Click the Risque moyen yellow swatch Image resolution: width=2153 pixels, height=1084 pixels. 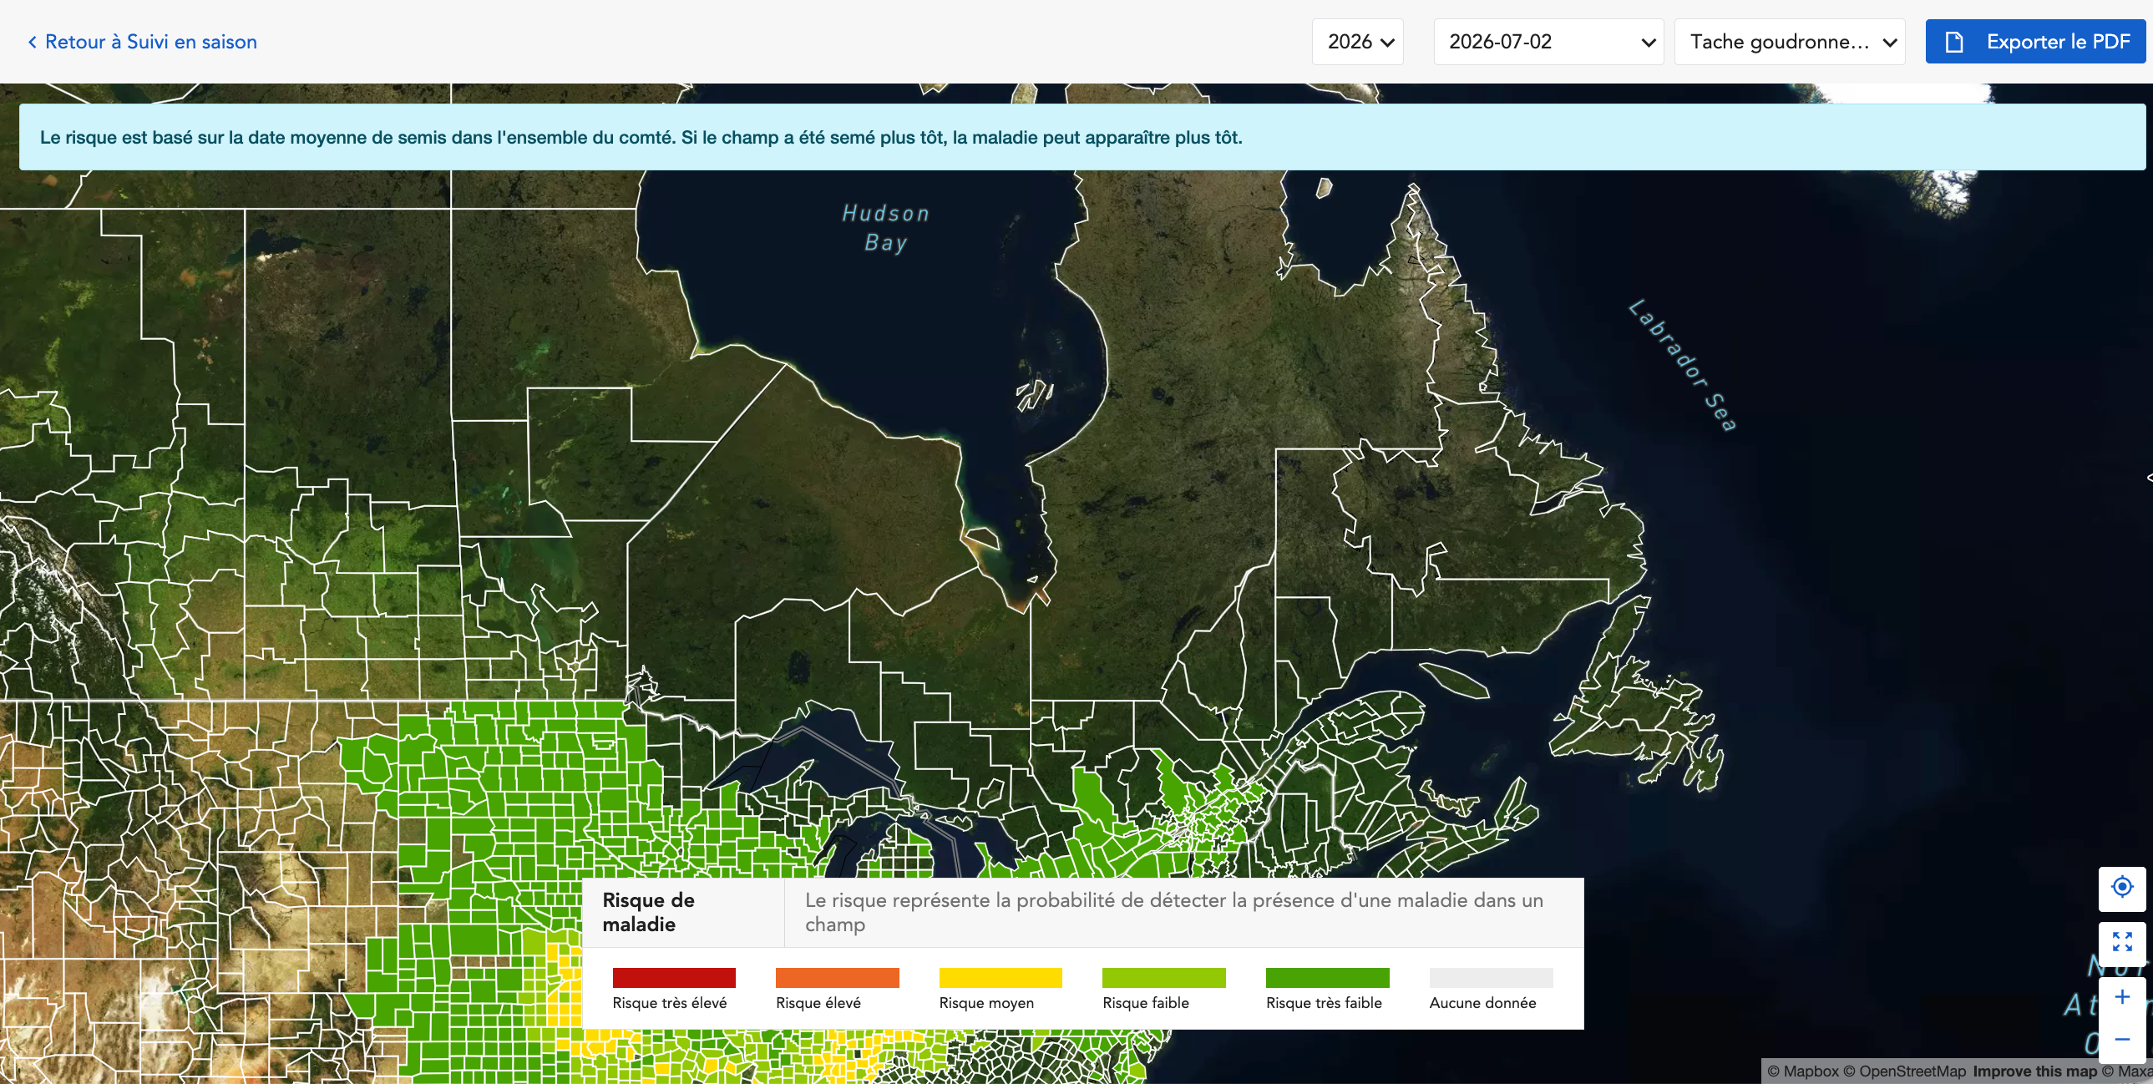pos(1001,978)
